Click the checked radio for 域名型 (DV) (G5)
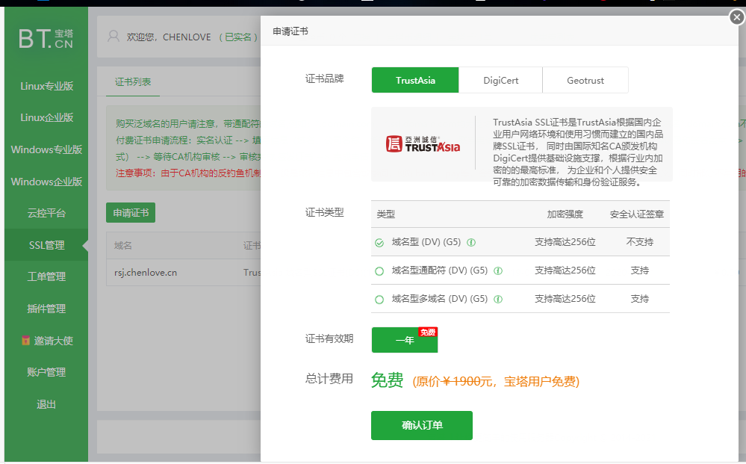746x464 pixels. point(379,243)
